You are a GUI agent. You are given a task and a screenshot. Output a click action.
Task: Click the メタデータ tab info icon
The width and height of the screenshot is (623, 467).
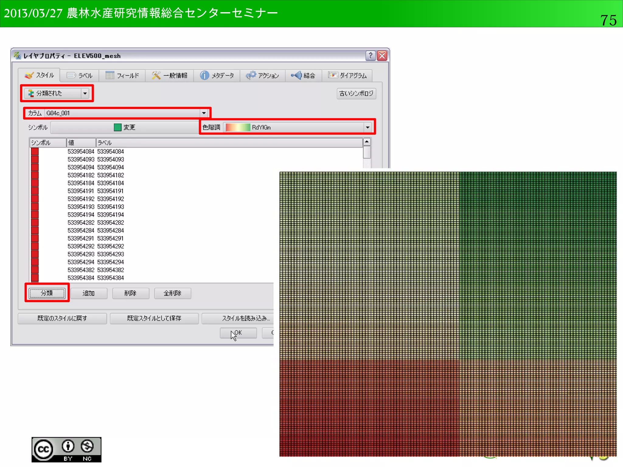tap(204, 75)
